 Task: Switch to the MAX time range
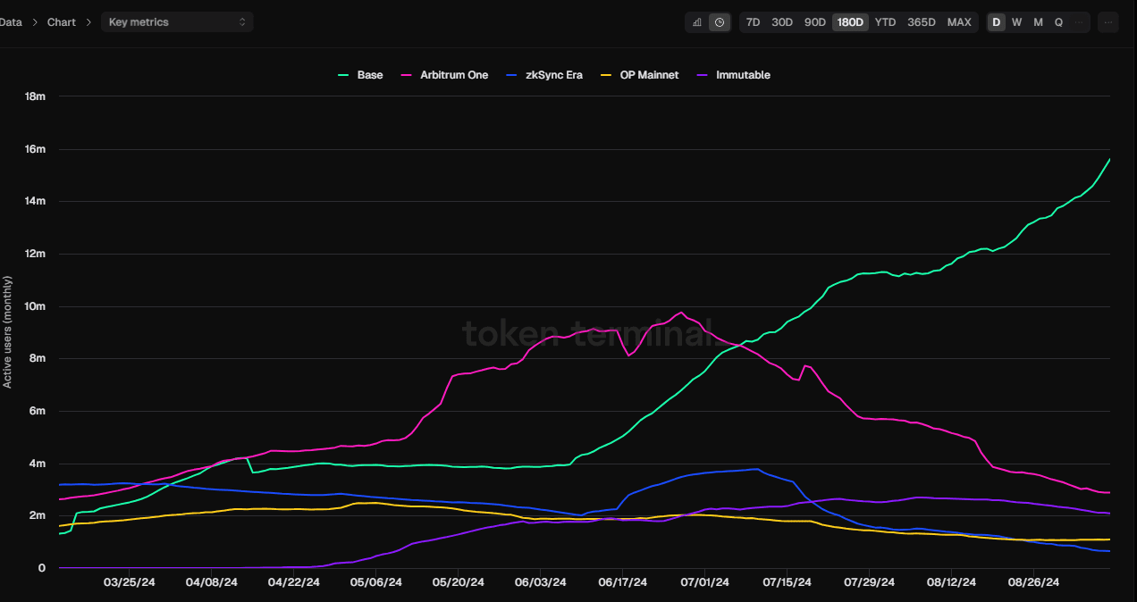[959, 21]
